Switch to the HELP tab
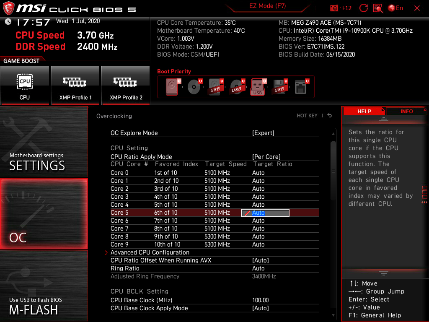Viewport: 429px width, 322px height. [364, 111]
